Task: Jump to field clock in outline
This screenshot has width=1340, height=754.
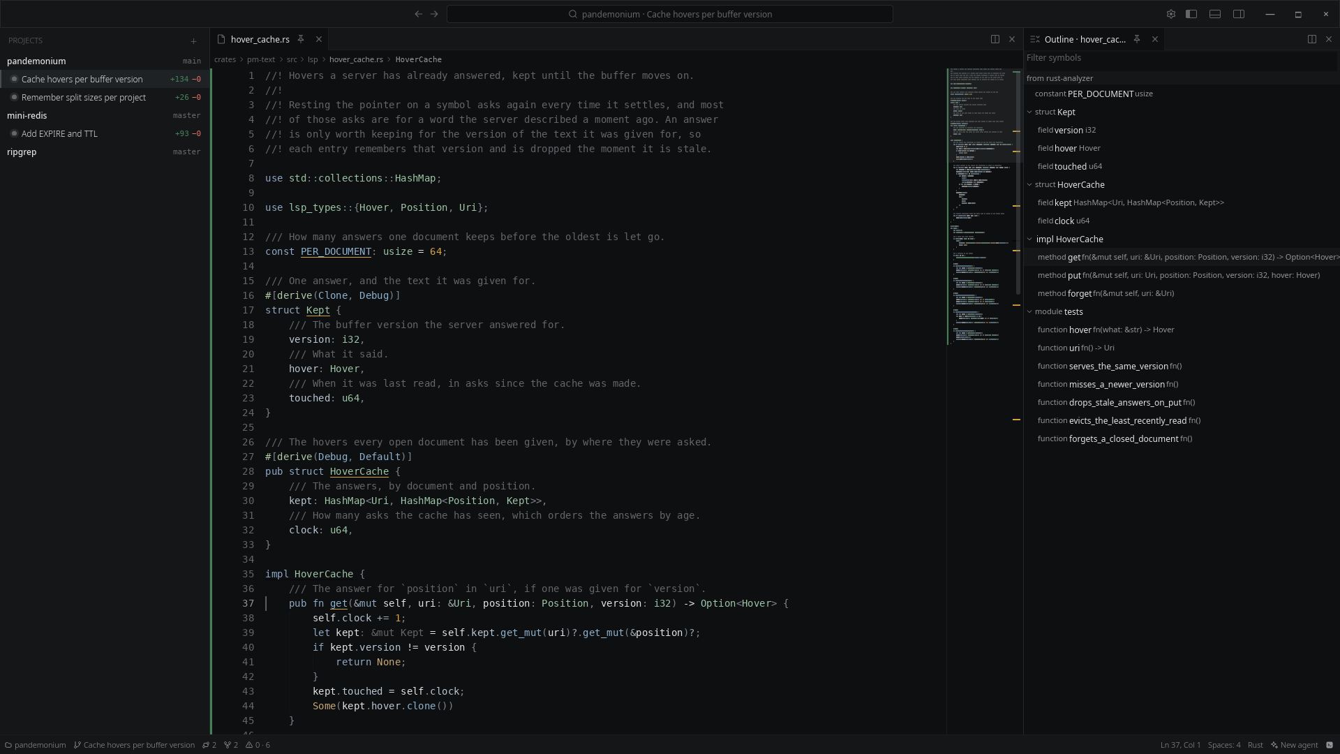Action: [1181, 221]
